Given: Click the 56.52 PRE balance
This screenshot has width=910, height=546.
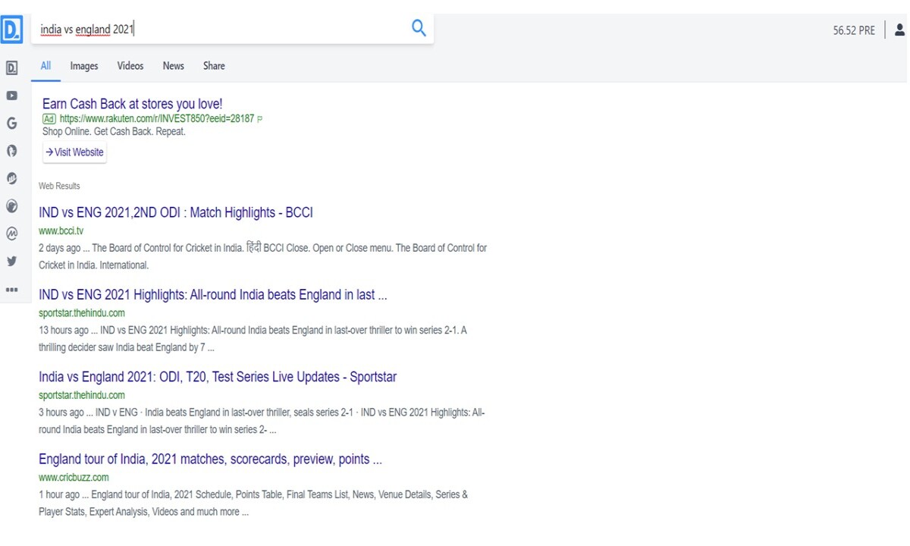Looking at the screenshot, I should (x=854, y=30).
